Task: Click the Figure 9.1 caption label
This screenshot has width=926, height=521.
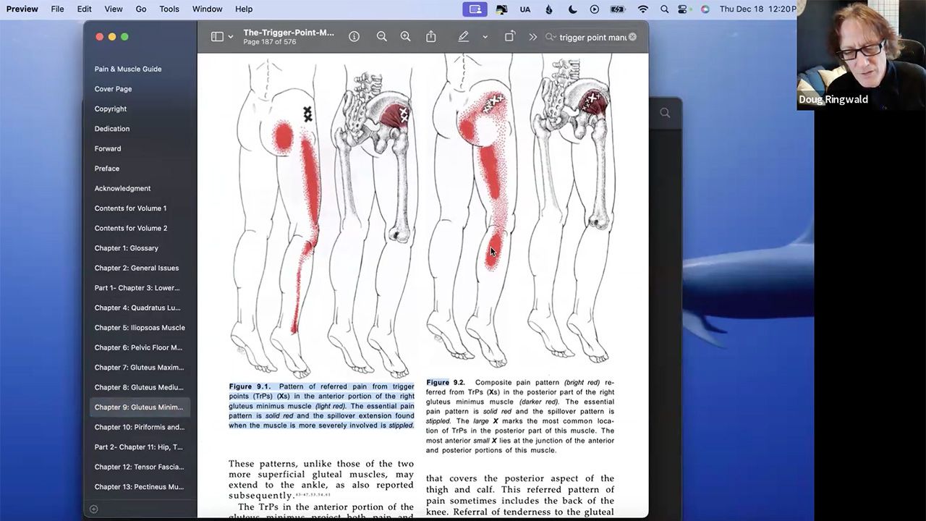Action: coord(250,386)
